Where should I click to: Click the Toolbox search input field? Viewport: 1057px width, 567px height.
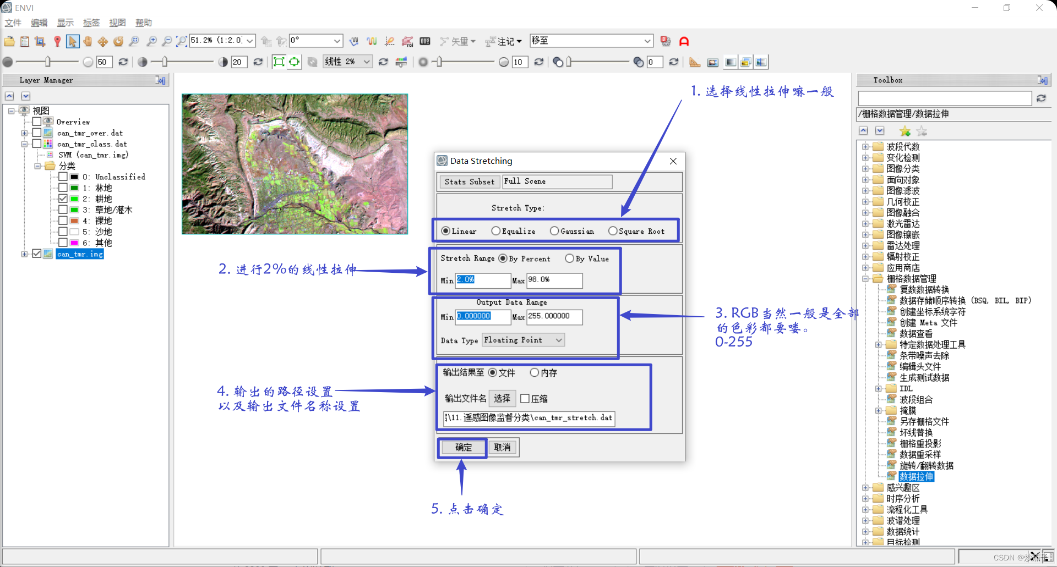tap(945, 98)
